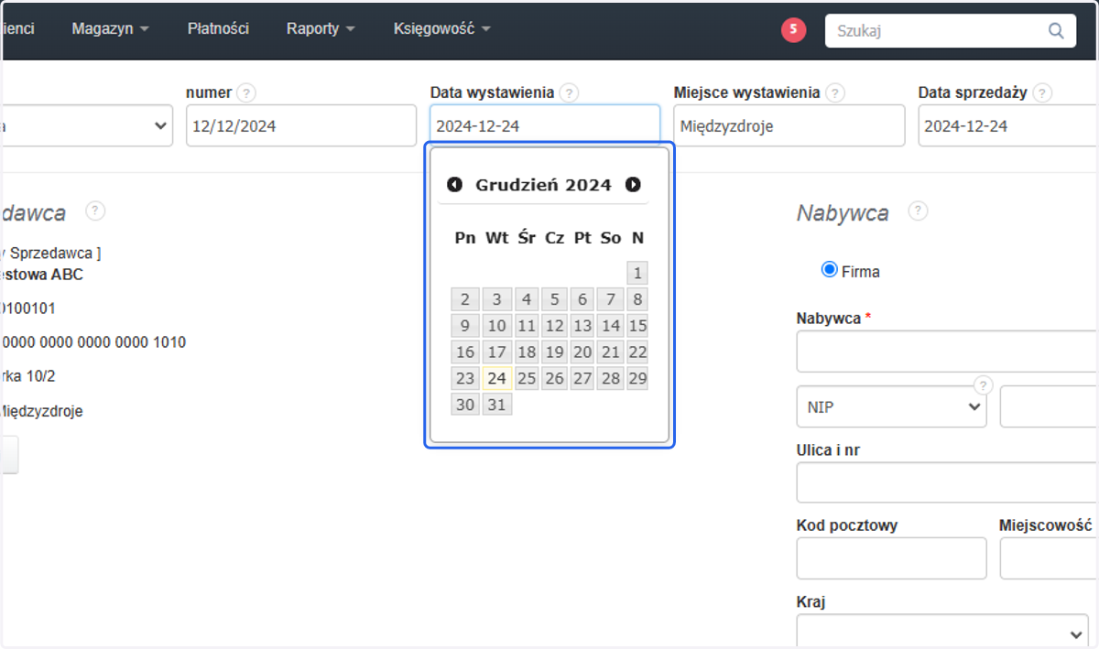Show help icon above NIP dropdown

[x=984, y=384]
